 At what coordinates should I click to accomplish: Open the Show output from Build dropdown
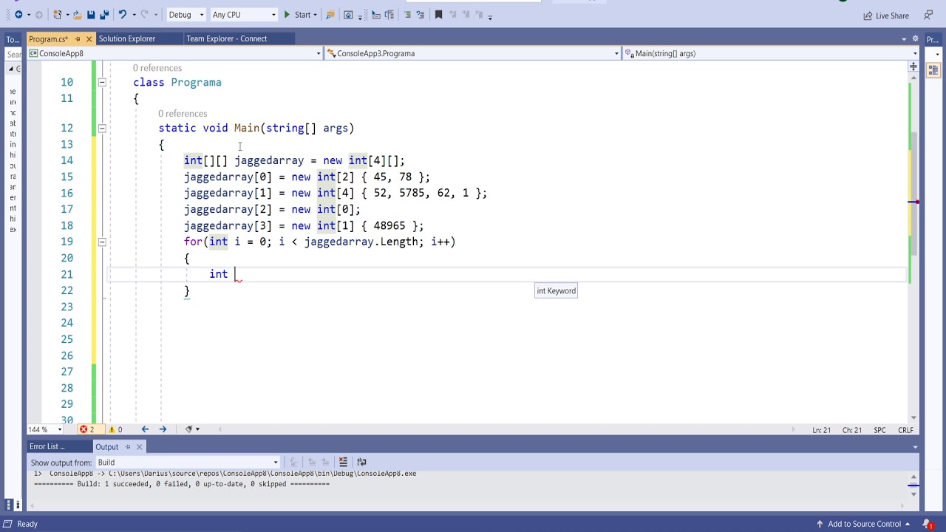[187, 463]
